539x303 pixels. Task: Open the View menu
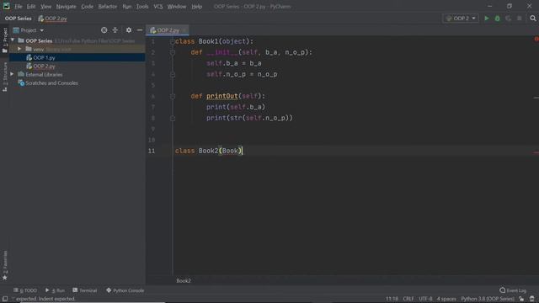pos(45,7)
